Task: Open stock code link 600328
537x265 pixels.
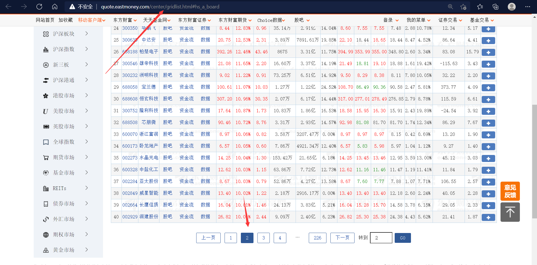Action: [x=130, y=170]
